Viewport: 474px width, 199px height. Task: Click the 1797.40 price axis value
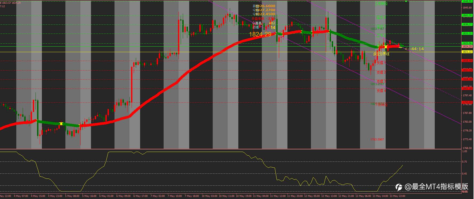point(467,95)
